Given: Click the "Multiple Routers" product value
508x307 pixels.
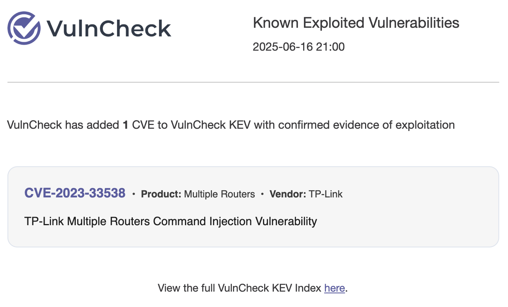Looking at the screenshot, I should click(219, 194).
